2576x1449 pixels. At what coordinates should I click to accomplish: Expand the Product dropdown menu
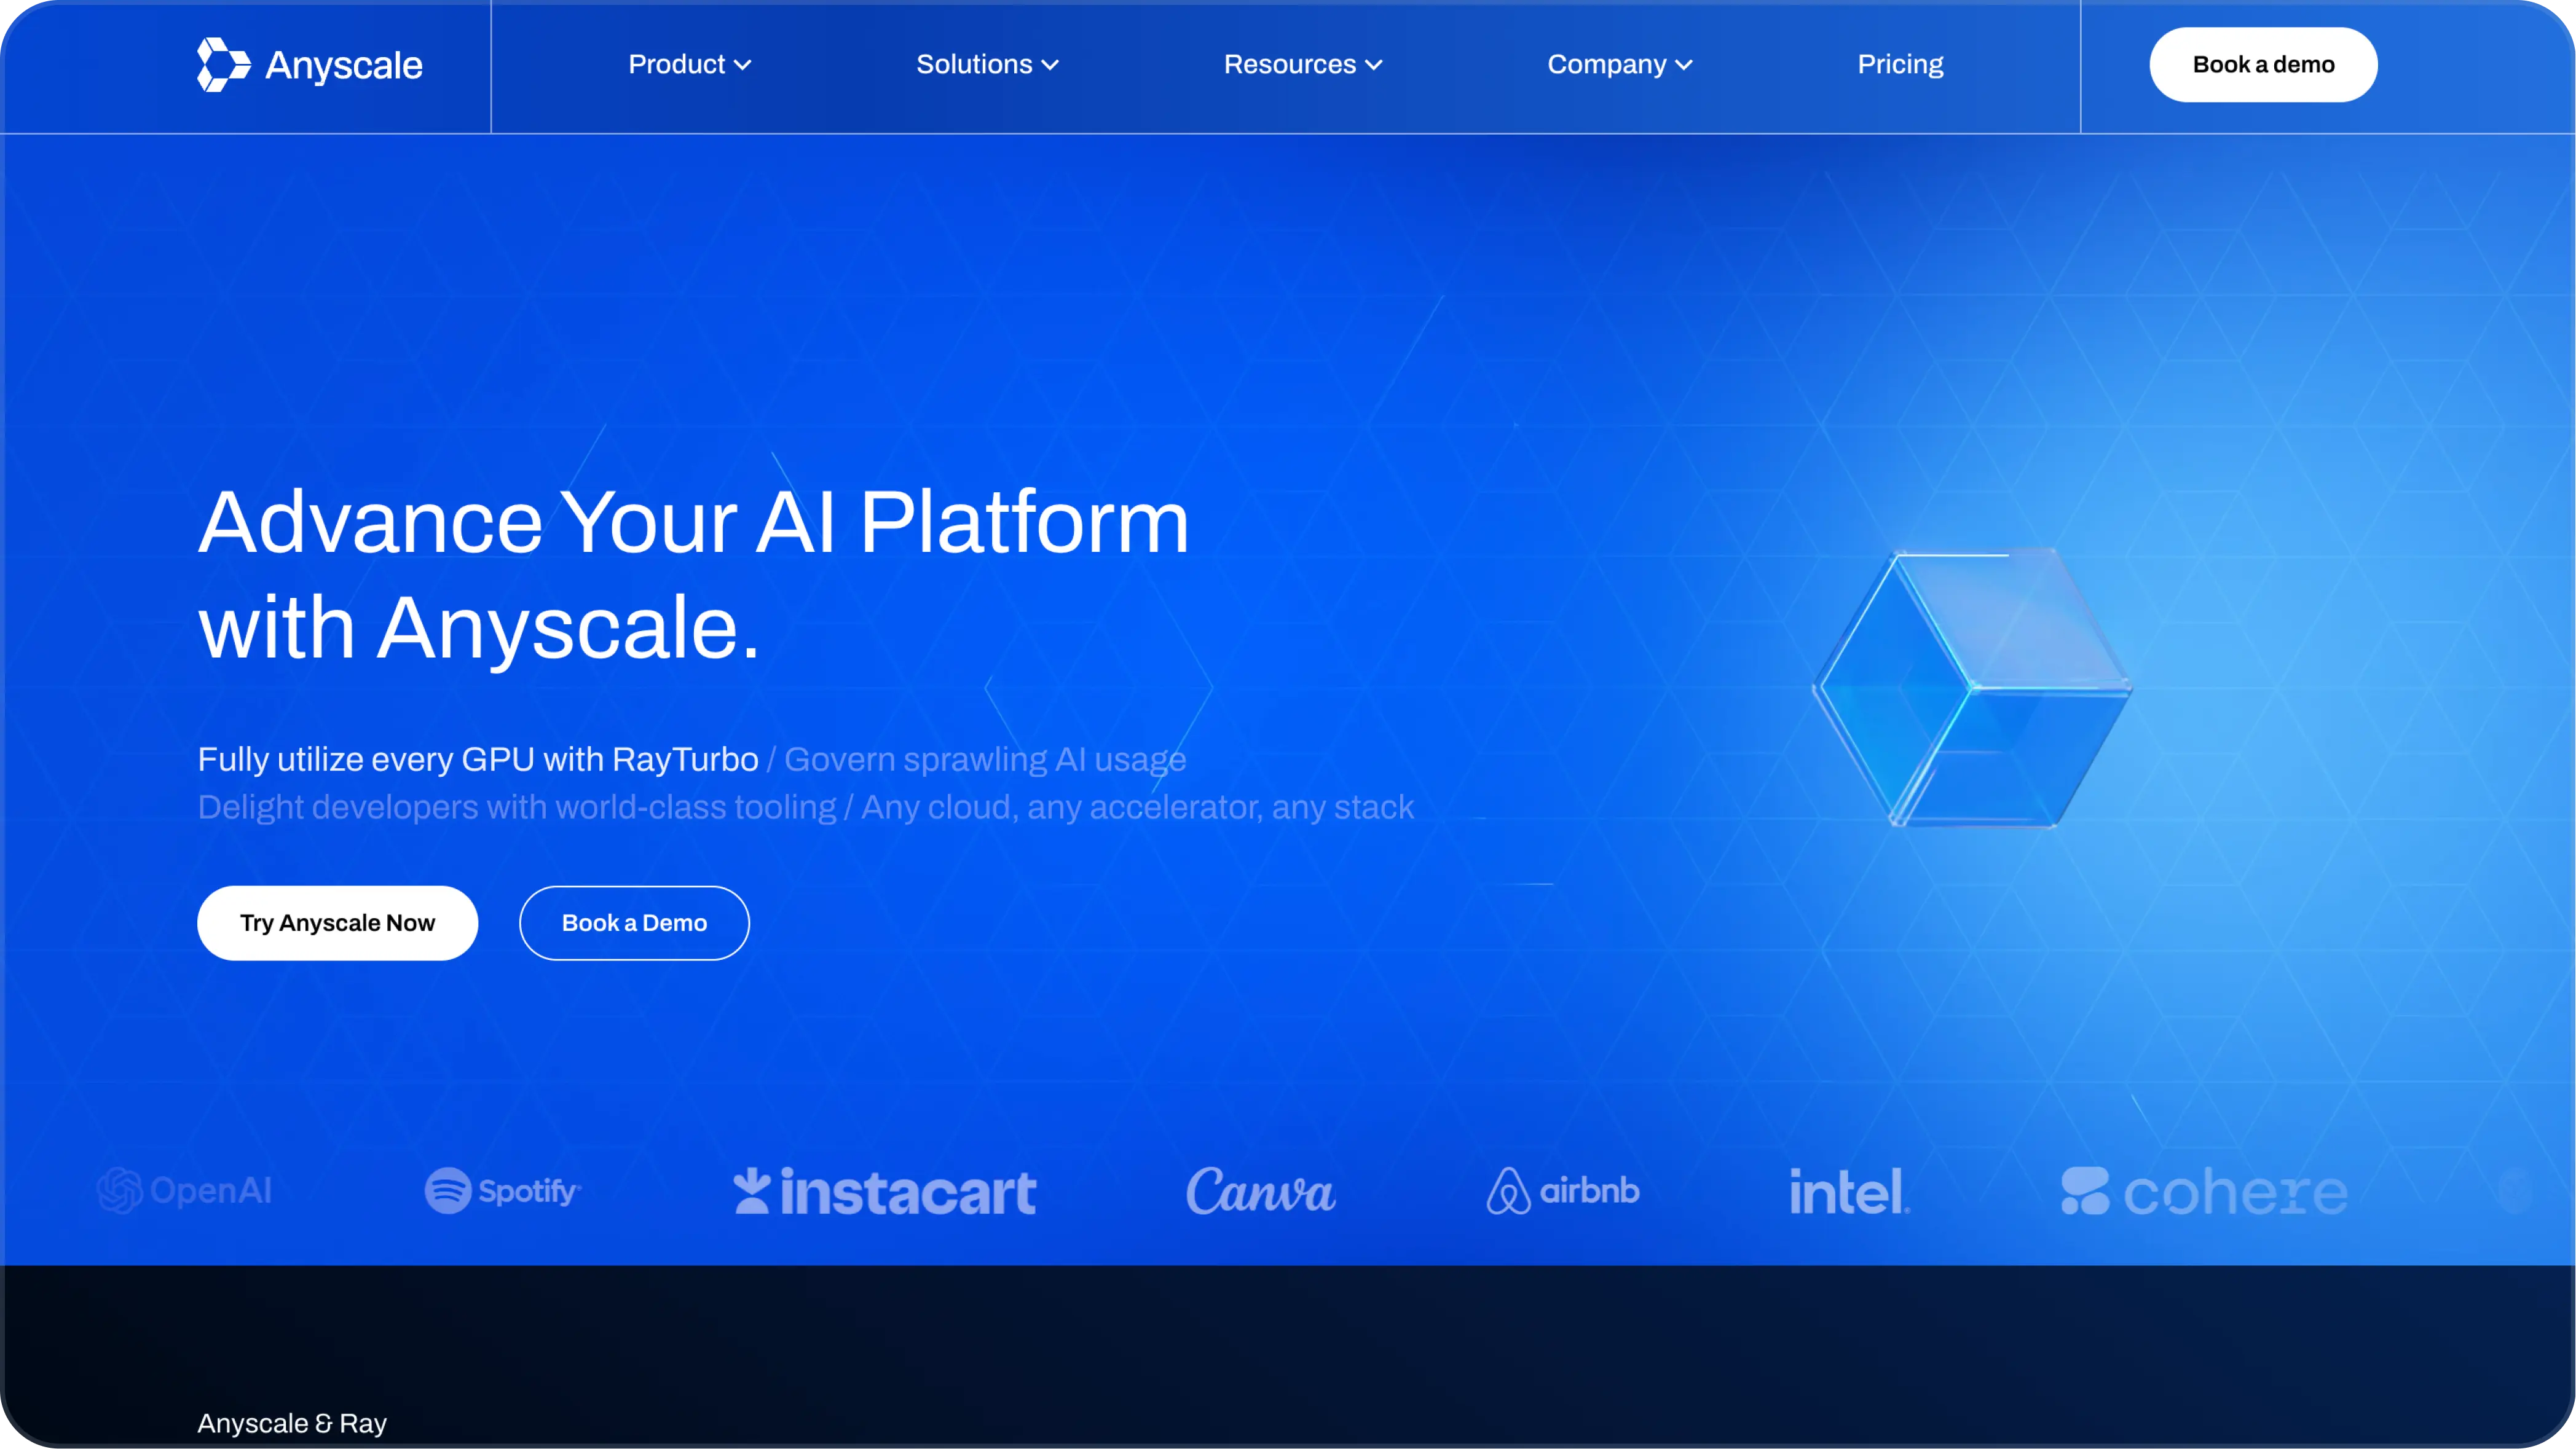[x=689, y=65]
